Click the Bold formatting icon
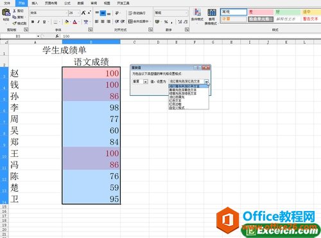This screenshot has width=321, height=238. 33,22
